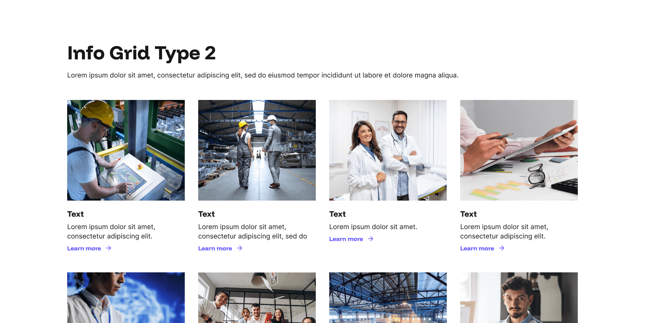645x323 pixels.
Task: Select the worker at control panel image
Action: coord(126,150)
